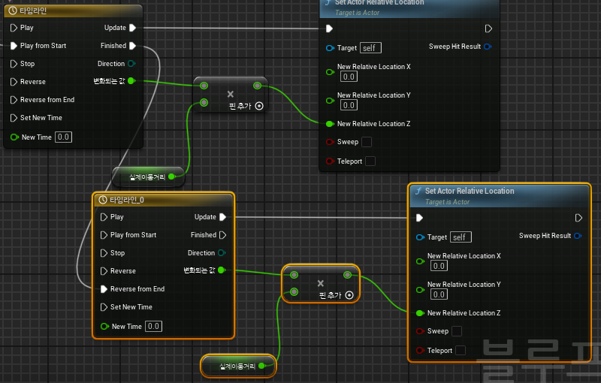Click Reverse exec pin on 타임라인 node
Screen dimensions: 601x383
14,82
